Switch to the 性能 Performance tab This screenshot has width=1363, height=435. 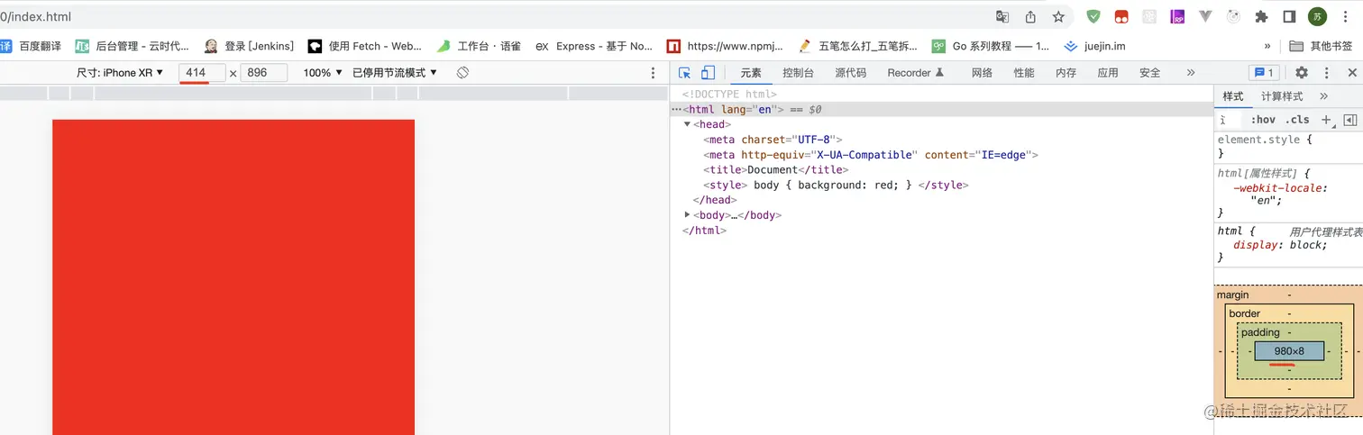[1024, 73]
